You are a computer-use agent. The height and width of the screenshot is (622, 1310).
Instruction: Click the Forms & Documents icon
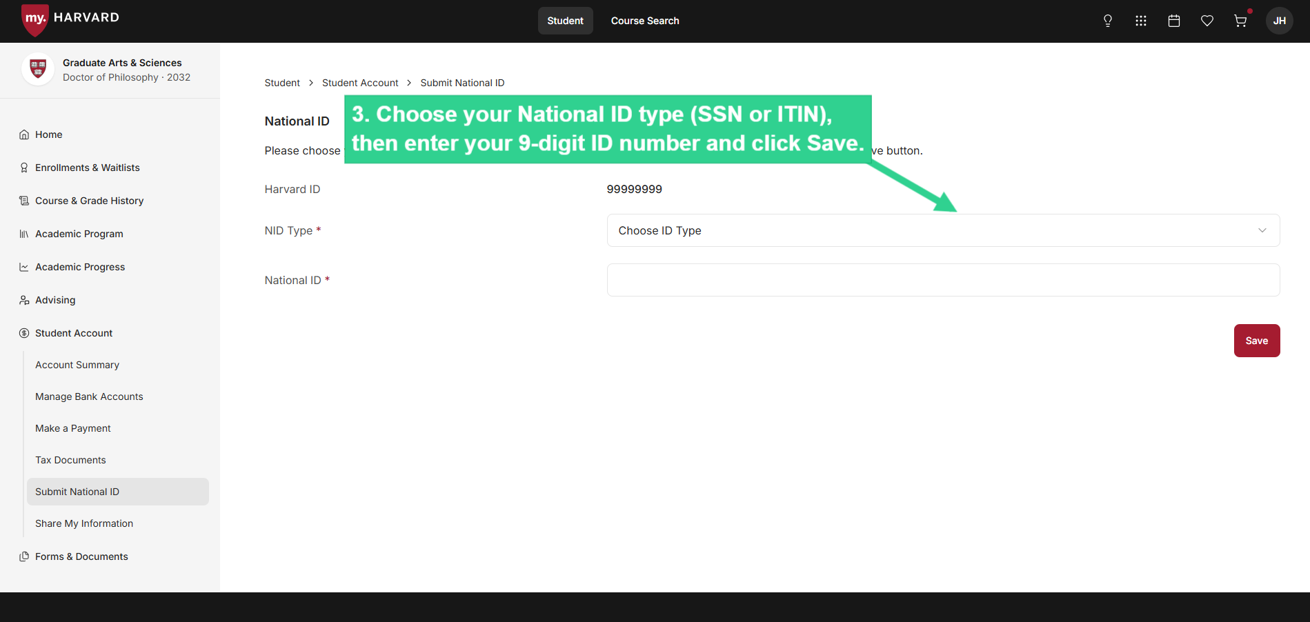(x=24, y=556)
